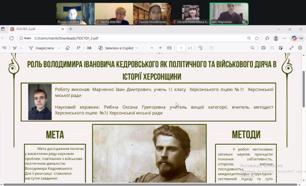Screen dimensions: 306x186
Task: Expand the Запитати в Copilot dropdown
Action: click(136, 48)
